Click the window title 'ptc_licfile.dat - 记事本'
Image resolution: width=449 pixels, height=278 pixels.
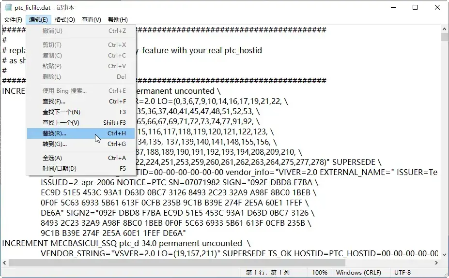click(x=45, y=7)
